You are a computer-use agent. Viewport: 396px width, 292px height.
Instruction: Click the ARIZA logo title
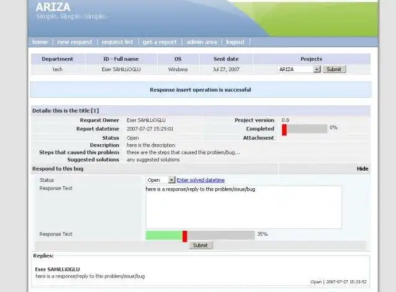click(x=53, y=7)
